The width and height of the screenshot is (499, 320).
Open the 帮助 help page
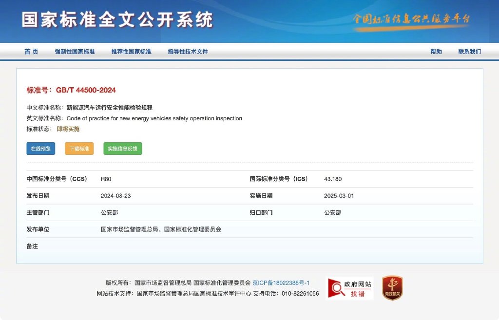[436, 52]
